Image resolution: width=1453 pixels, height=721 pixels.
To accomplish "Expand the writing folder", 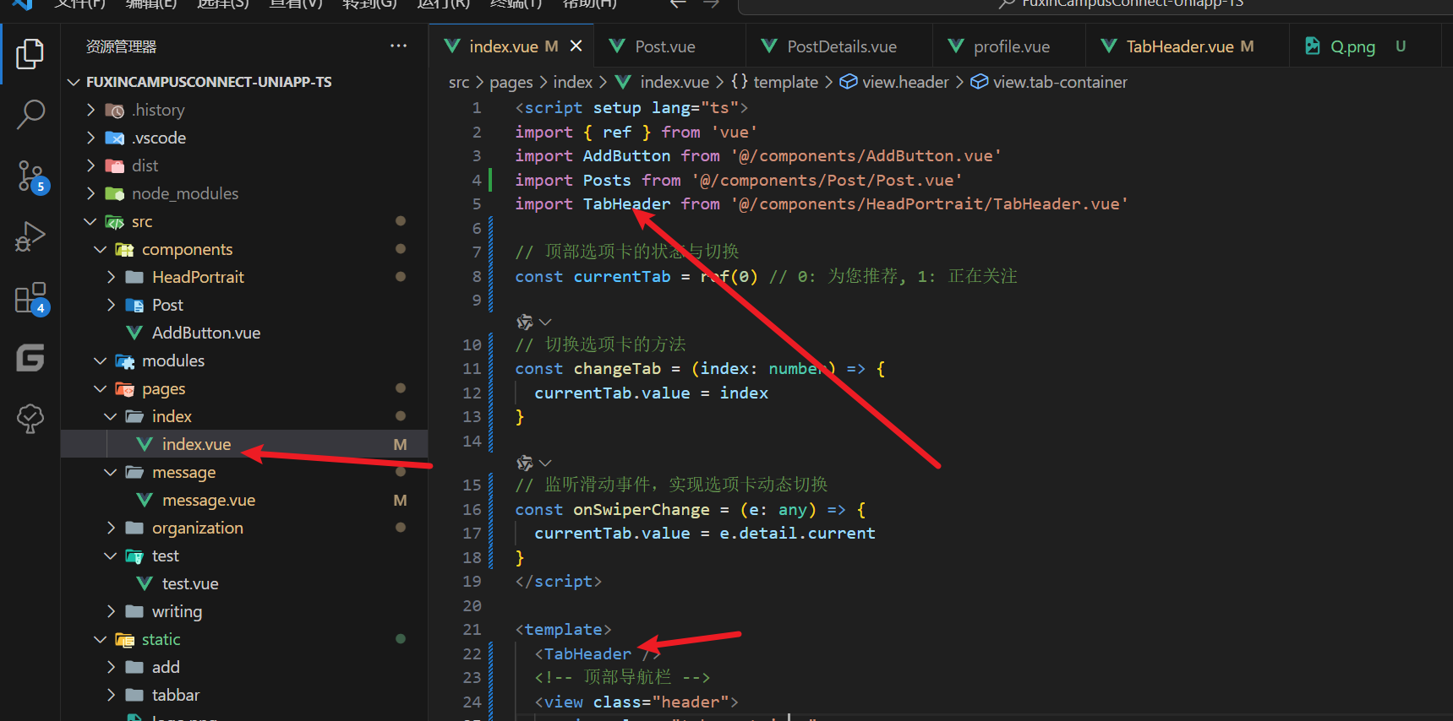I will (x=111, y=611).
